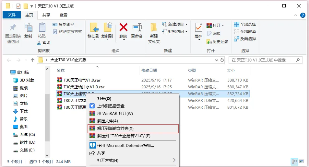The width and height of the screenshot is (309, 167).
Task: Open Desktop (桌面) in sidebar
Action: pos(20,127)
